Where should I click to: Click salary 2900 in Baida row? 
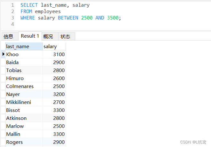(54, 62)
